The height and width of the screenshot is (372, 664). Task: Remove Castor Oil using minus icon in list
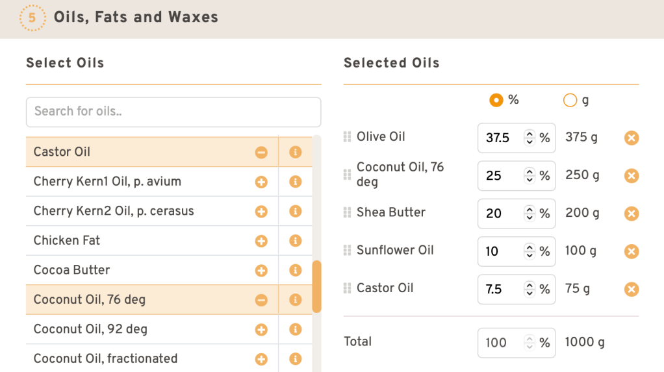[261, 153]
